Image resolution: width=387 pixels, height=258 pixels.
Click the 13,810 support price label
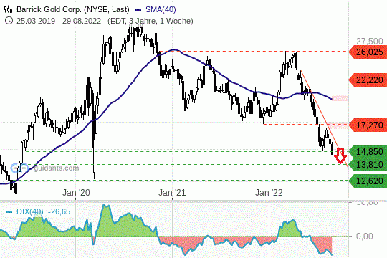coord(368,164)
